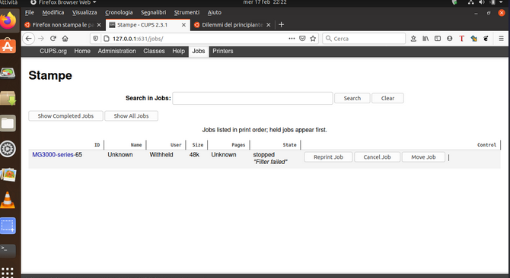Click the red T extension icon

pyautogui.click(x=461, y=39)
